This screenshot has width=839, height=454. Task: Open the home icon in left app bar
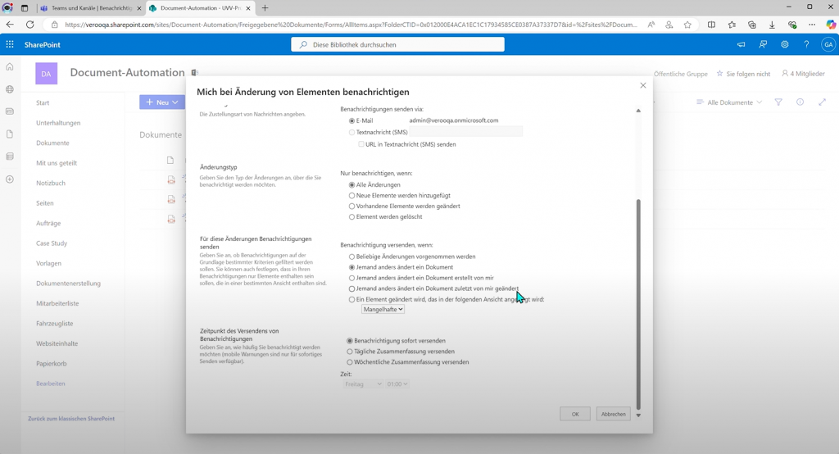pos(10,67)
